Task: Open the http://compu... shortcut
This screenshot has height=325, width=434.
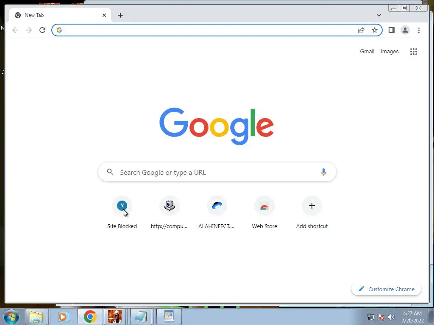Action: (170, 212)
